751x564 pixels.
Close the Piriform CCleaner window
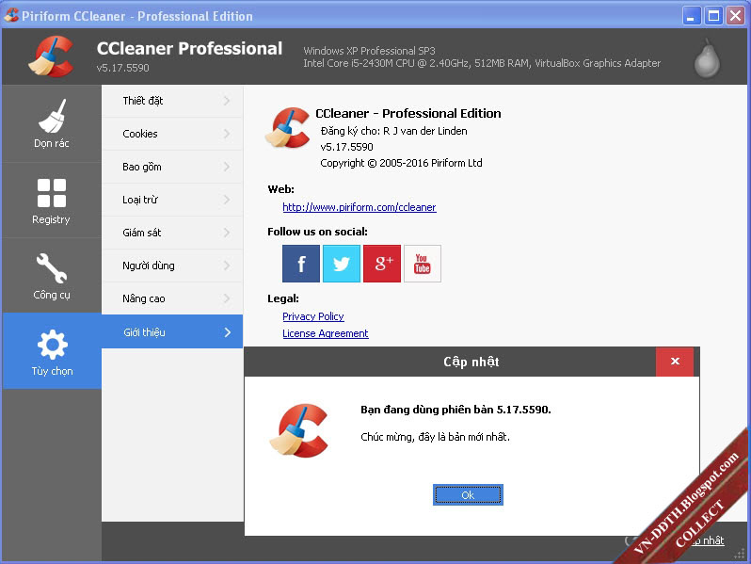(735, 16)
